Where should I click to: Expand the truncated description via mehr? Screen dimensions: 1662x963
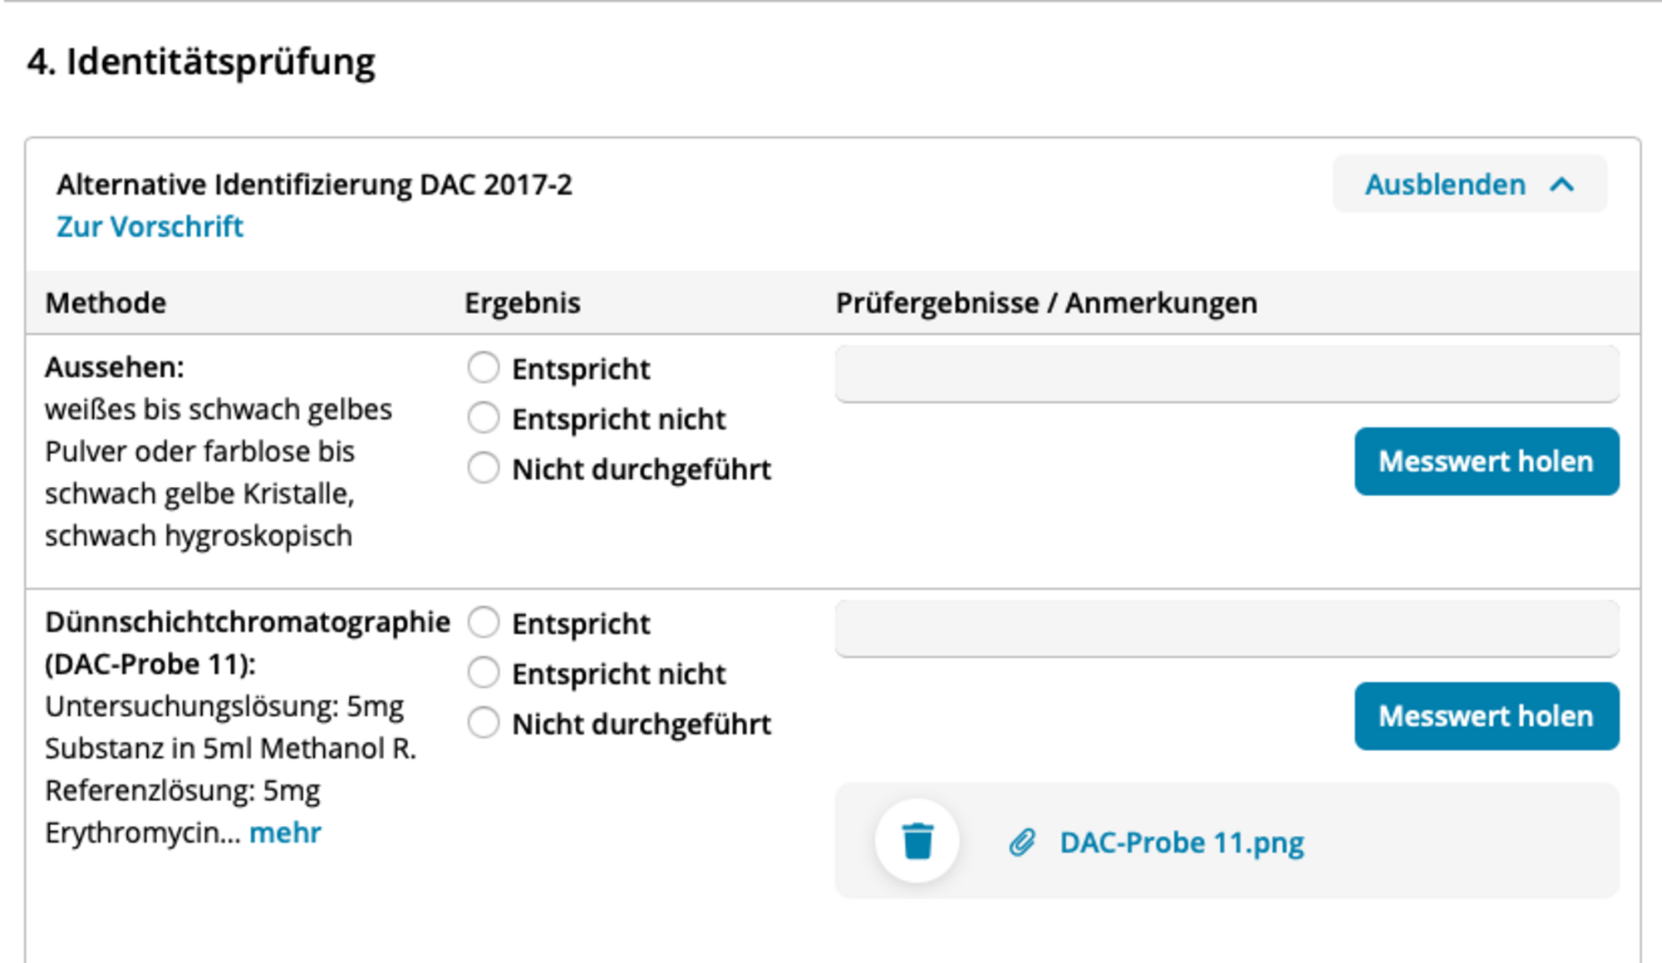pyautogui.click(x=285, y=833)
